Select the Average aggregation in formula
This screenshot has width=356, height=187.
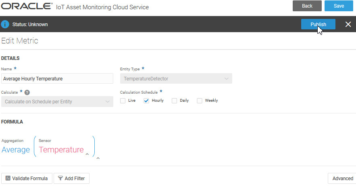coord(16,150)
